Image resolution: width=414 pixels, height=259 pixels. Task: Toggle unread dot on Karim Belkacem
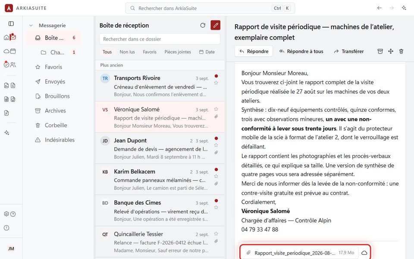(216, 169)
